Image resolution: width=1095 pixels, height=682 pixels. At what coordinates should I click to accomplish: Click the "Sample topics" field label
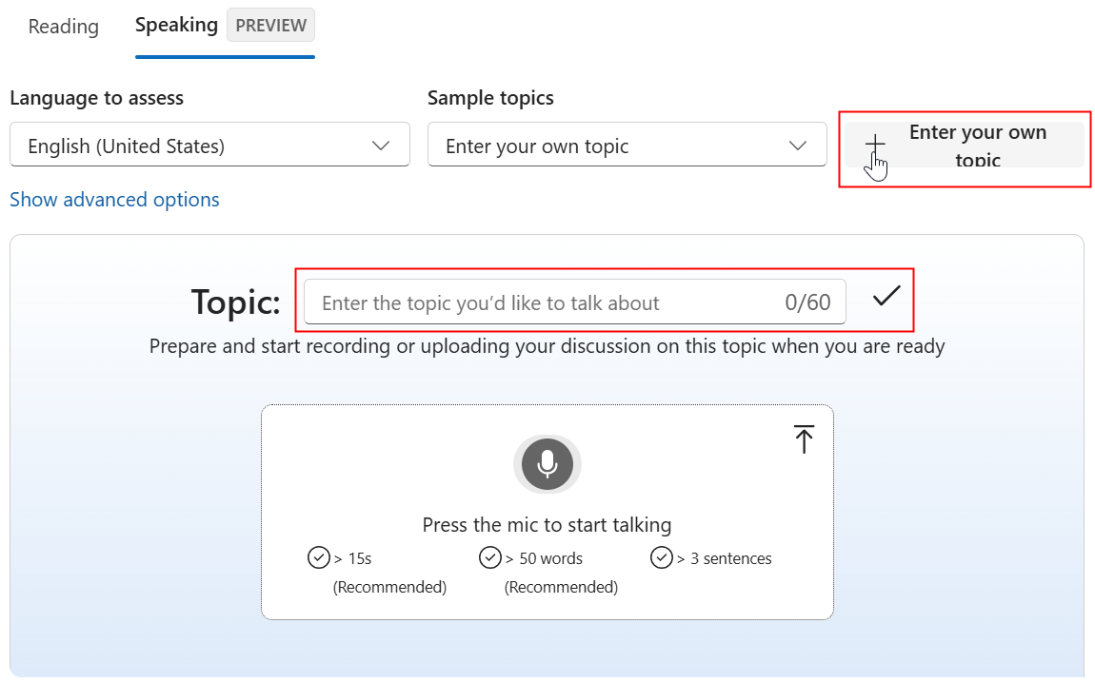coord(490,98)
